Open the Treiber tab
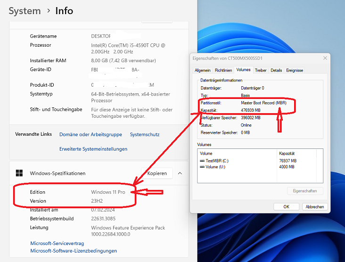Image resolution: width=345 pixels, height=262 pixels. coord(261,70)
